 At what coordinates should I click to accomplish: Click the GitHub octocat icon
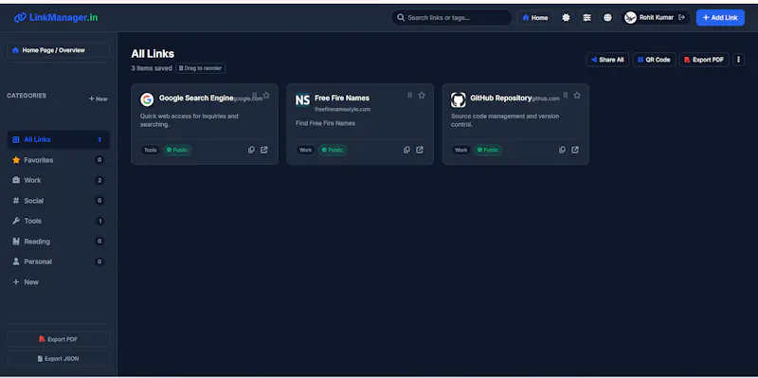(x=459, y=100)
